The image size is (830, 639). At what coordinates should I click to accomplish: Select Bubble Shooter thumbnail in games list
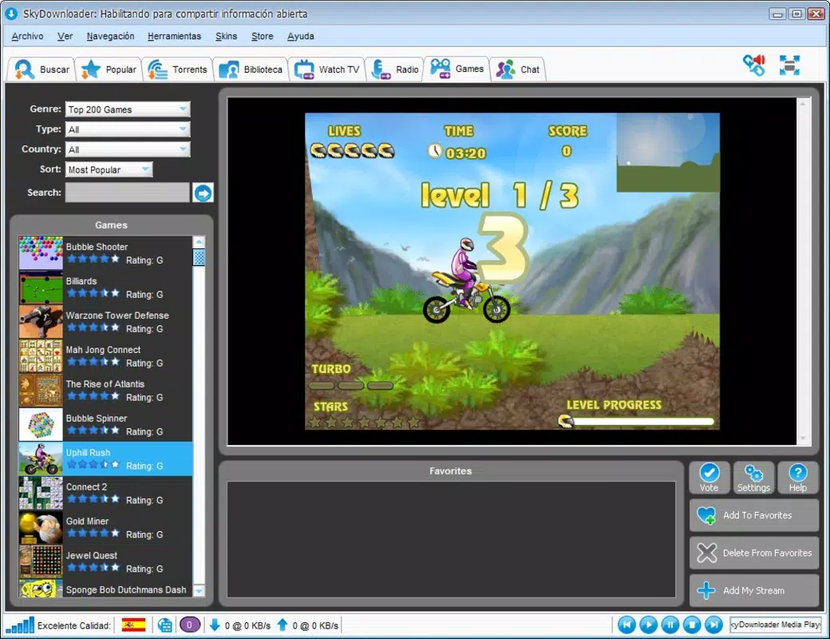tap(41, 252)
